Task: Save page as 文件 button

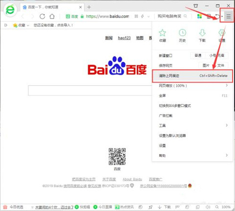Action: [221, 65]
